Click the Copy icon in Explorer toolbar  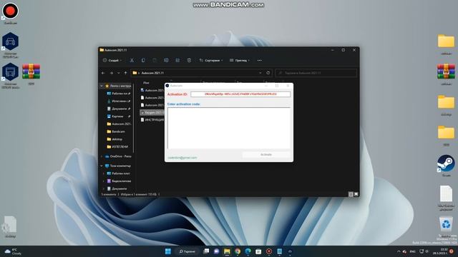(x=143, y=60)
